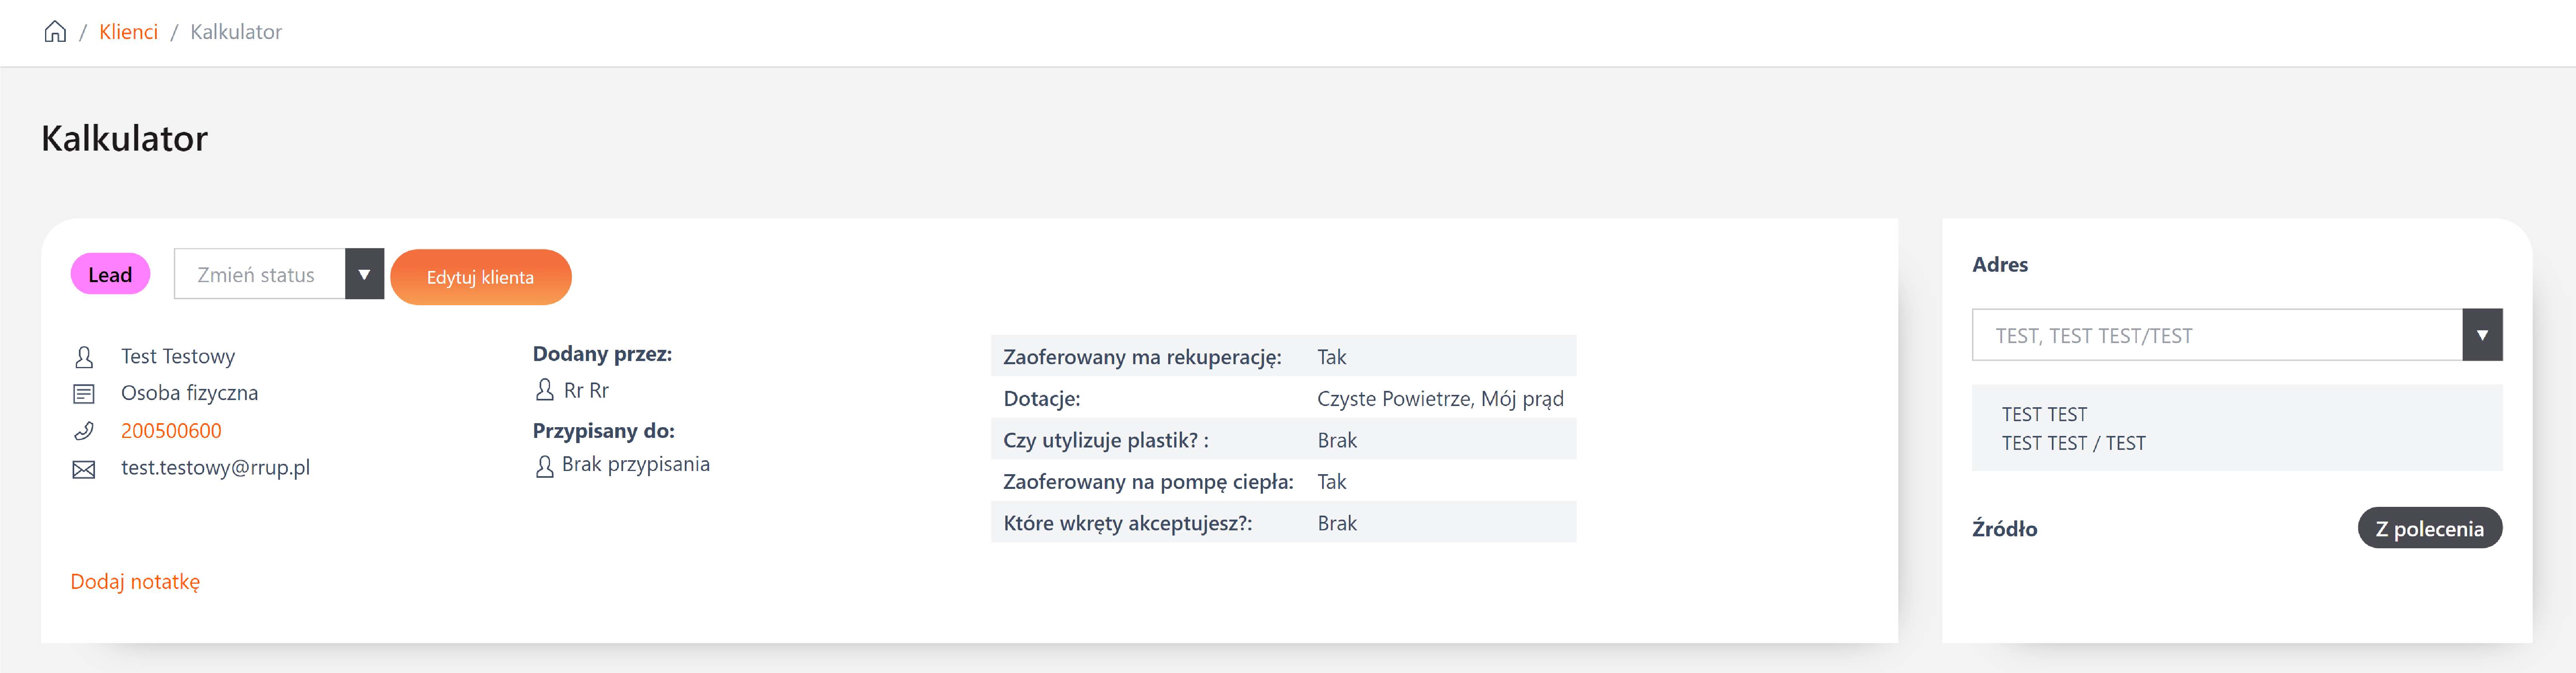Click the envelope icon beside the email
This screenshot has height=673, width=2576.
click(x=84, y=468)
